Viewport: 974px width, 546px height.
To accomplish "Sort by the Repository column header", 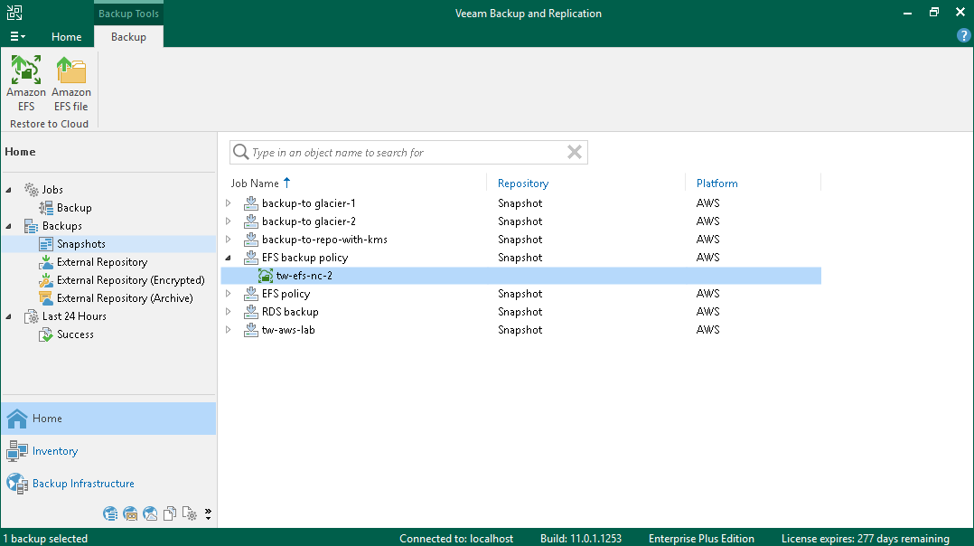I will tap(523, 184).
